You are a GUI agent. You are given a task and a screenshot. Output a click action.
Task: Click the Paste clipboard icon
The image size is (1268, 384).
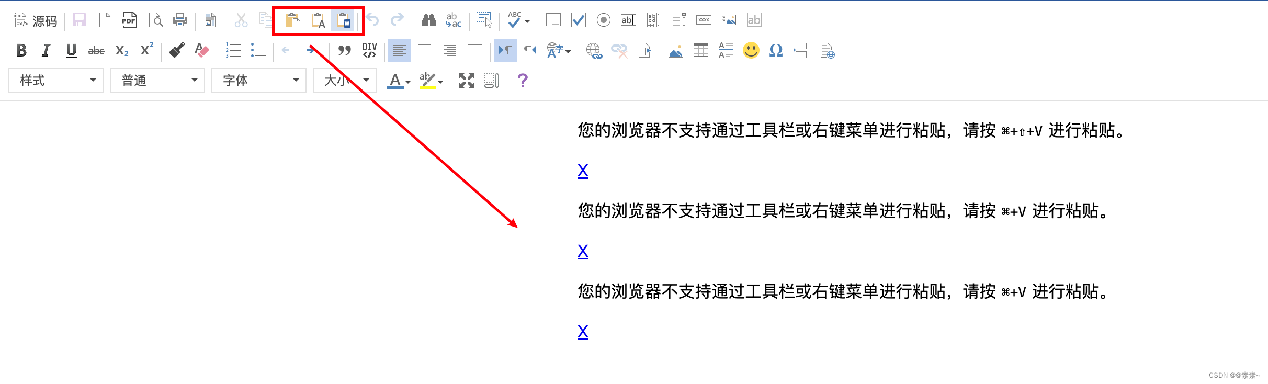pyautogui.click(x=292, y=20)
